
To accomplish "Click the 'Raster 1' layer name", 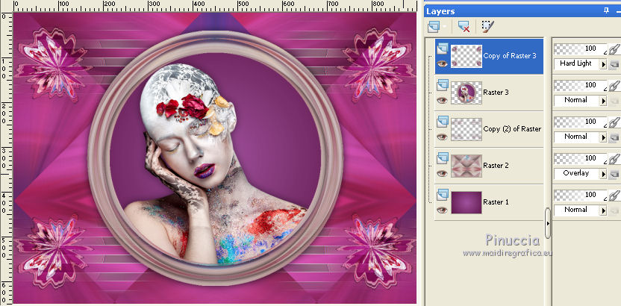I will click(496, 202).
